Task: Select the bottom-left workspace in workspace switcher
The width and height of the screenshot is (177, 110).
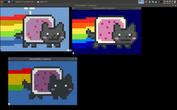Action: (x=140, y=3)
